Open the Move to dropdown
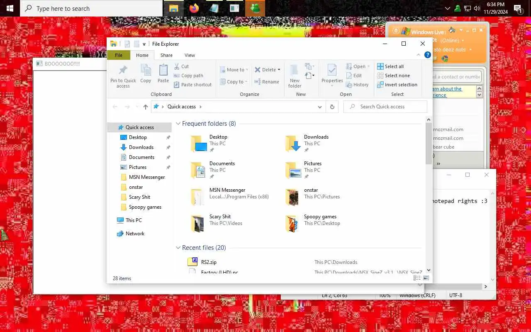The width and height of the screenshot is (531, 332). coord(234,70)
